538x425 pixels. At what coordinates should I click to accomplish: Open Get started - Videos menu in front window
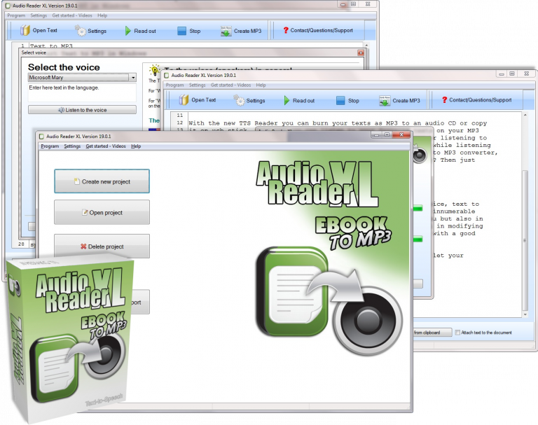[x=106, y=146]
